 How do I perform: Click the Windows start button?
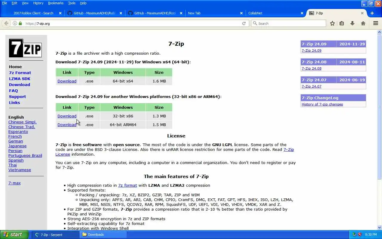(x=14, y=235)
